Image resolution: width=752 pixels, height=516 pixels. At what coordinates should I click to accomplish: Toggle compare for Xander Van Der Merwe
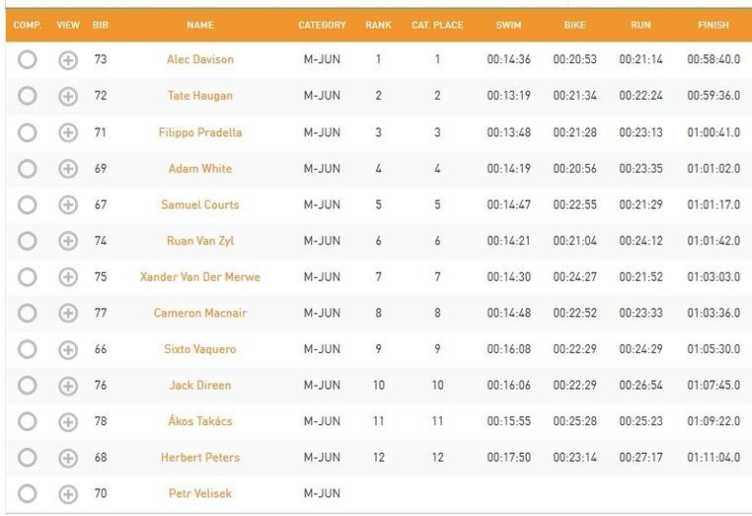pos(28,277)
